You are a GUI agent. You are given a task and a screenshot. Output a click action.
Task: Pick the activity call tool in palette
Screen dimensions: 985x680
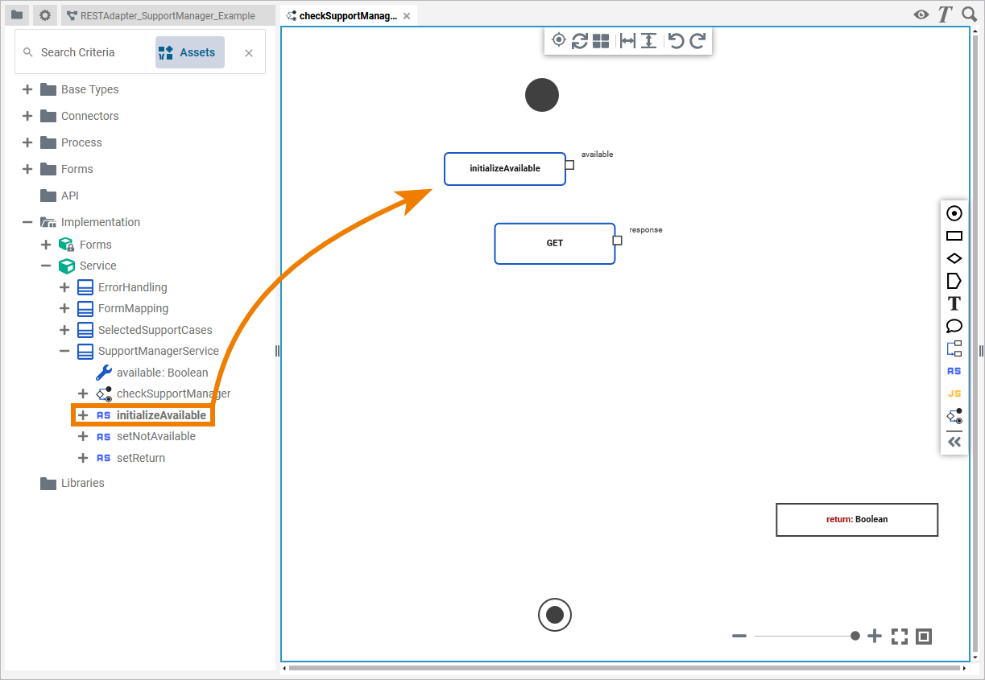[954, 416]
